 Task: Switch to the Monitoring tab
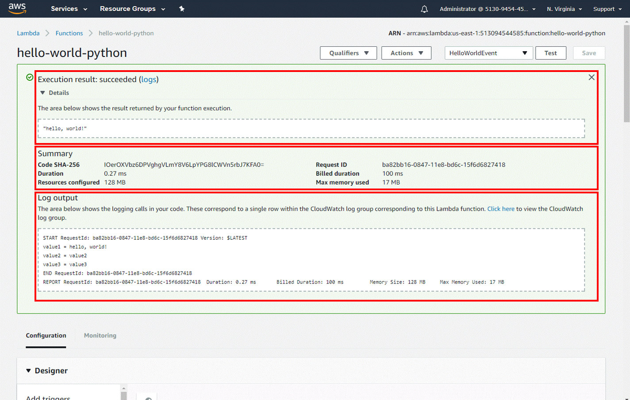pyautogui.click(x=100, y=336)
